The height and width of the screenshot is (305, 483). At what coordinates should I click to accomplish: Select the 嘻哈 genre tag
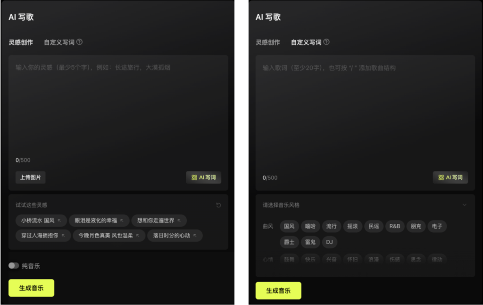[x=310, y=226]
